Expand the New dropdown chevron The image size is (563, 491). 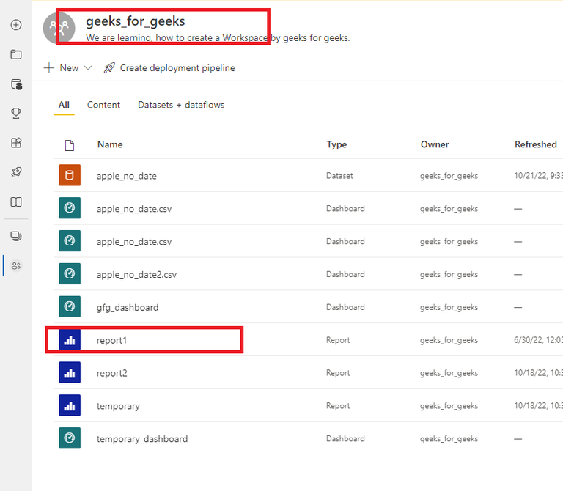(x=88, y=68)
